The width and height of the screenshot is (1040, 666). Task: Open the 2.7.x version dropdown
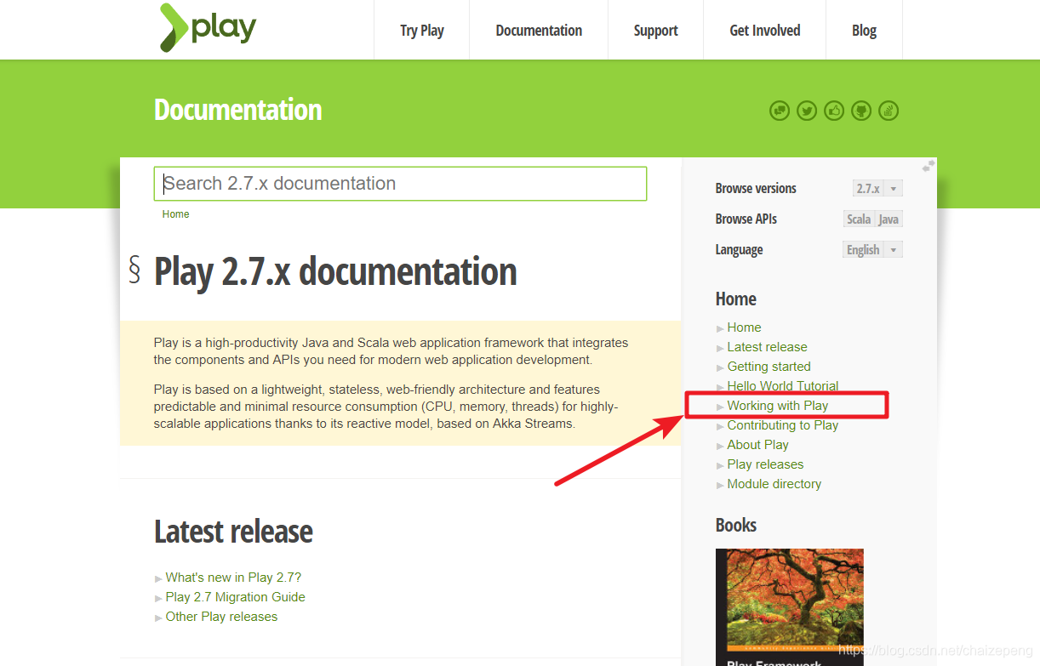(x=877, y=189)
